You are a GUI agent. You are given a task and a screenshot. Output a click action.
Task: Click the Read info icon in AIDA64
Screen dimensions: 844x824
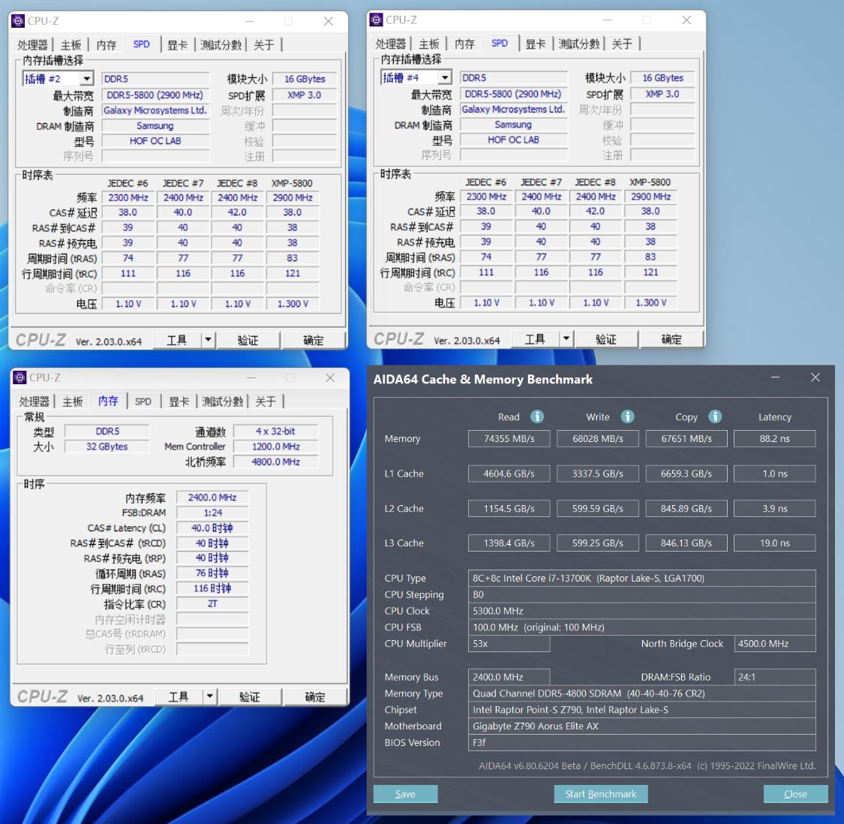pyautogui.click(x=536, y=417)
